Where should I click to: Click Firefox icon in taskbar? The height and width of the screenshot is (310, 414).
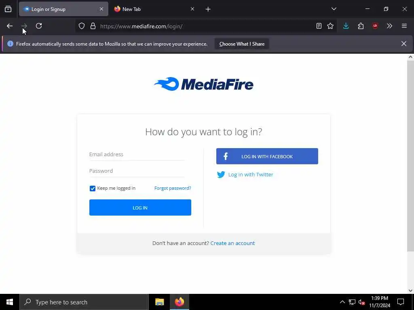tap(179, 302)
